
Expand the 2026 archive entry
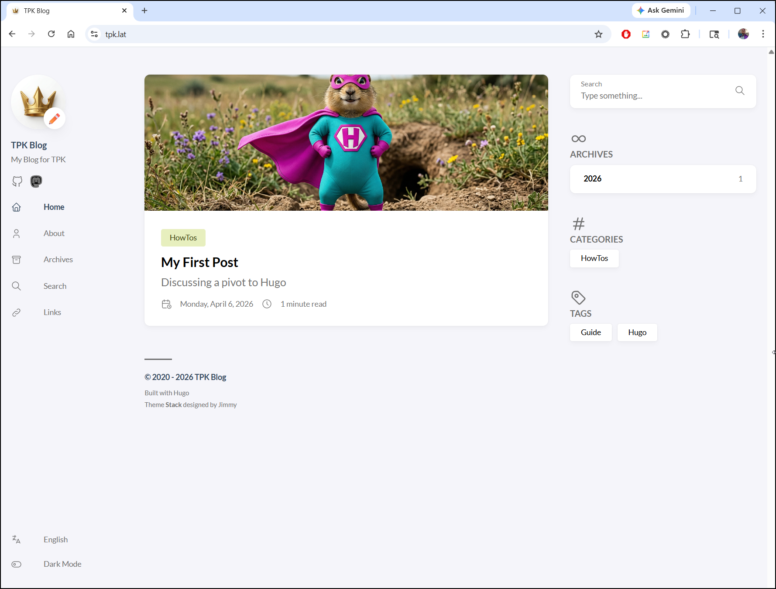663,179
